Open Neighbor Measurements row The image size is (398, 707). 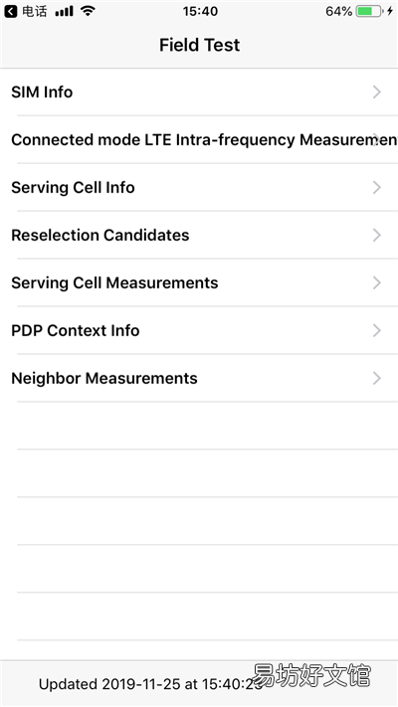click(x=199, y=378)
